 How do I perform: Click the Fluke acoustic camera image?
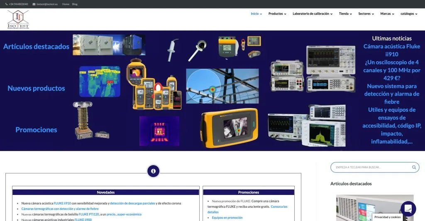coord(229,127)
